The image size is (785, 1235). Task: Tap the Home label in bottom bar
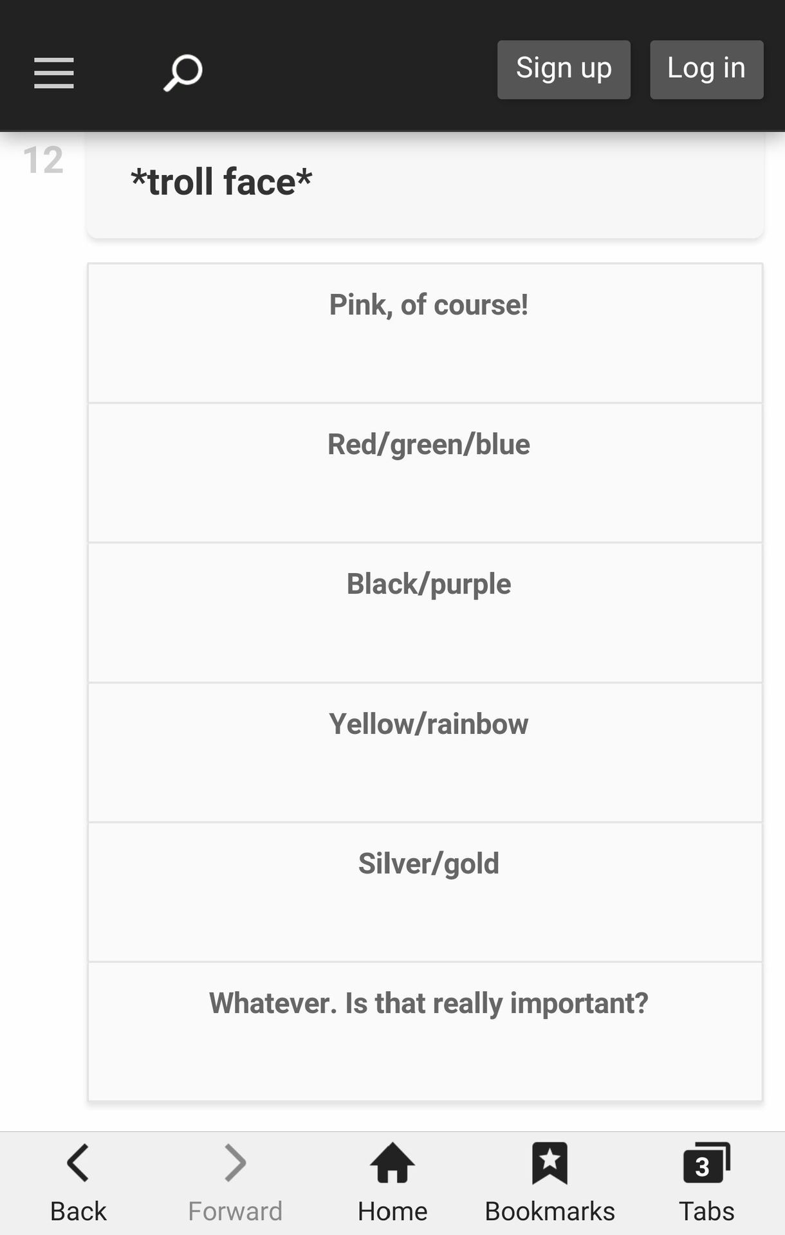coord(392,1211)
